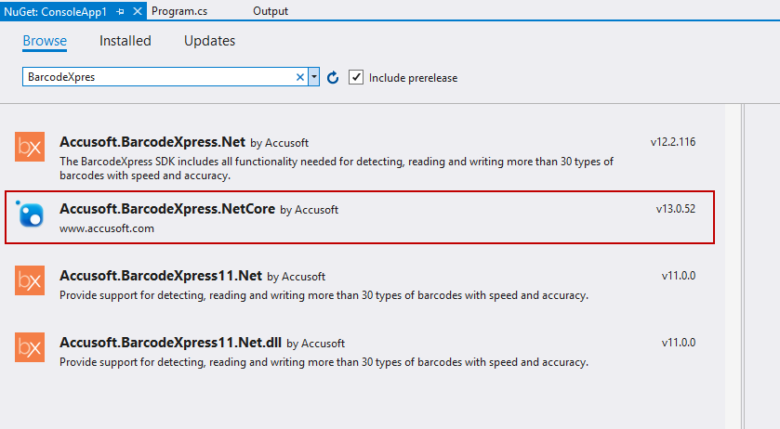Click inside the BarcodeXpres search field
This screenshot has height=429, width=780.
coord(158,77)
